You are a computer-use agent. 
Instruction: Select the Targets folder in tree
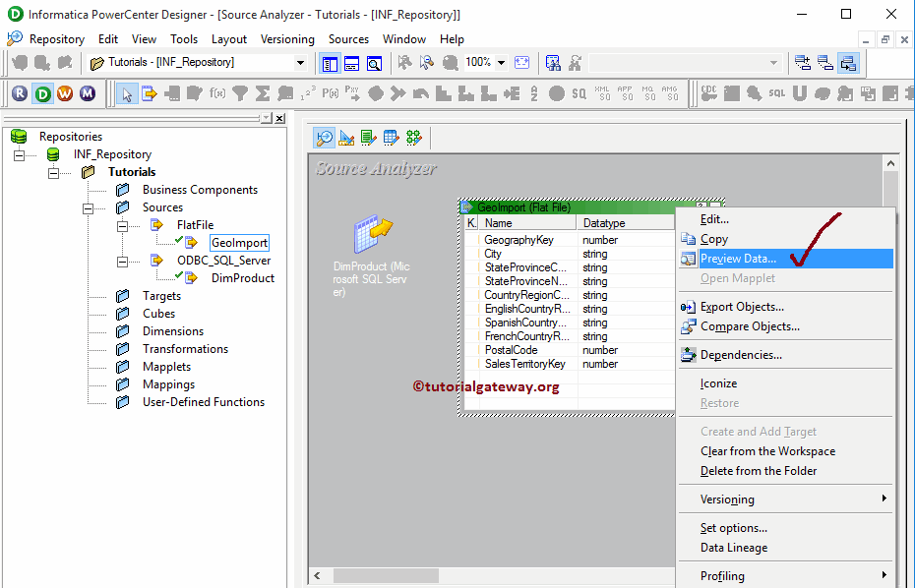161,296
